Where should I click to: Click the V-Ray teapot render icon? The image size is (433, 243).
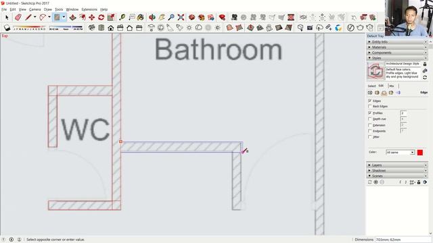coord(360,28)
